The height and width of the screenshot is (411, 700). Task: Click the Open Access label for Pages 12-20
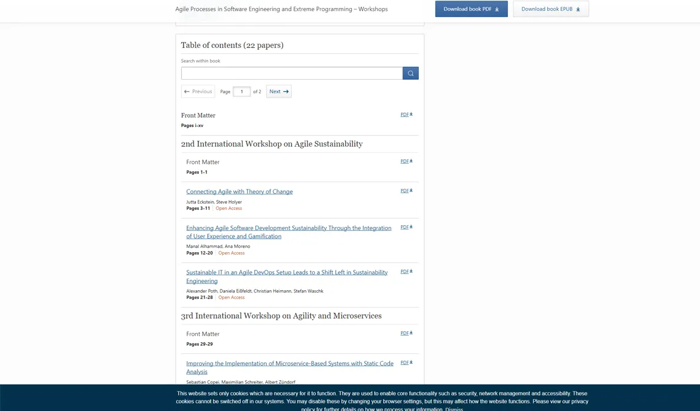click(231, 253)
